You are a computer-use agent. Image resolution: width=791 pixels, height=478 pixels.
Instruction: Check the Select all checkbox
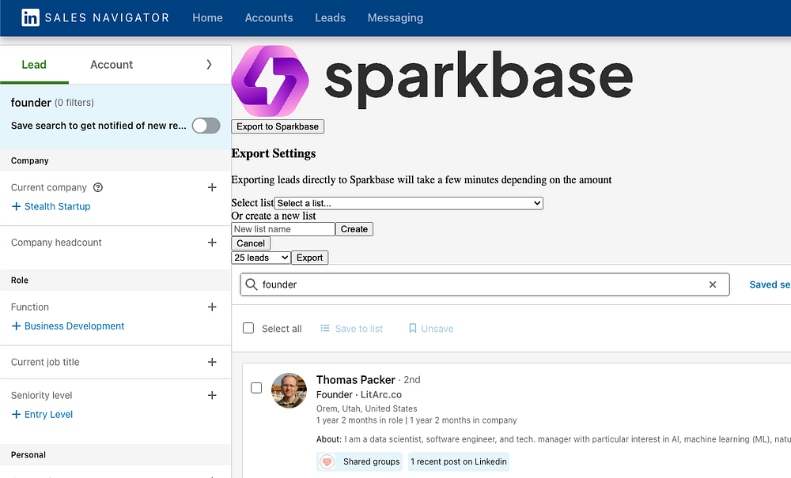tap(248, 329)
